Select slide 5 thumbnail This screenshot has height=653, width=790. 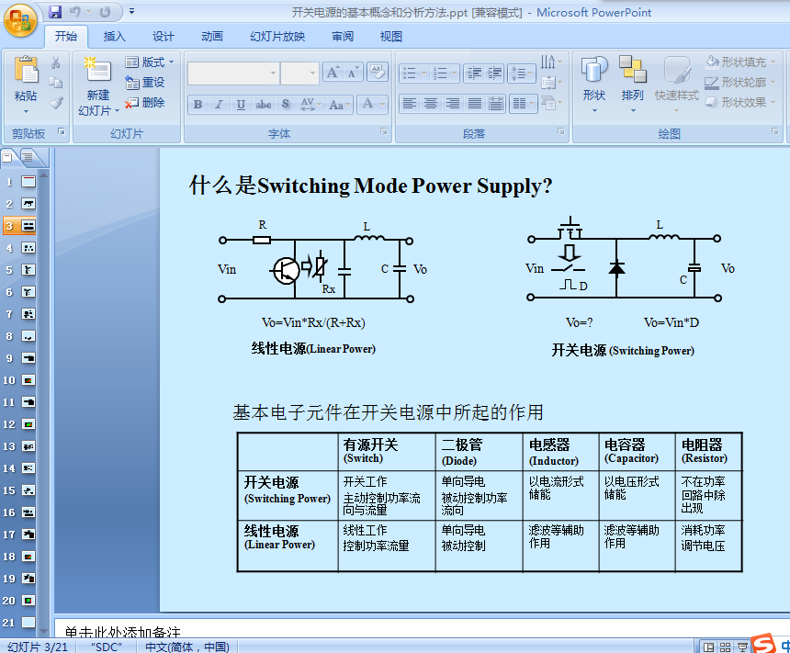pyautogui.click(x=28, y=270)
